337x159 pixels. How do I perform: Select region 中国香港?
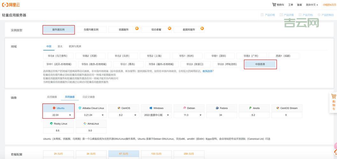pyautogui.click(x=260, y=64)
